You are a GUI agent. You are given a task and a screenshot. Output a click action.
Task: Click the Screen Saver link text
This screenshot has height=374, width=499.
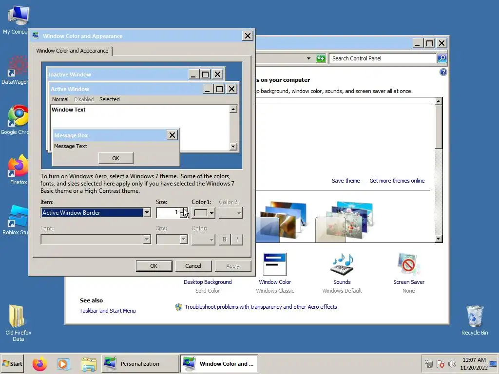click(409, 282)
